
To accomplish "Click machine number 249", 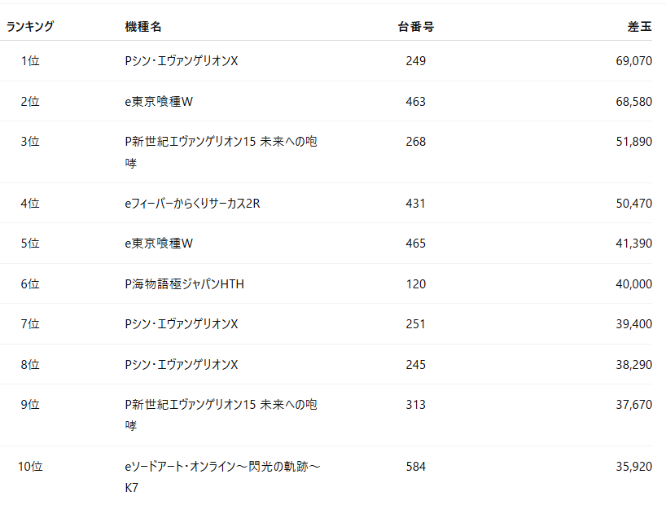I will tap(416, 61).
